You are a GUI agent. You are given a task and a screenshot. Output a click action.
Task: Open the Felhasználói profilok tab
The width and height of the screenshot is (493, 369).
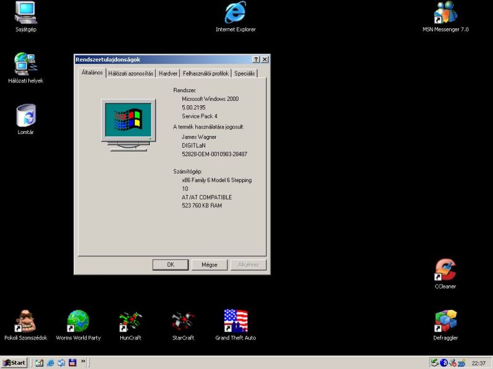206,73
